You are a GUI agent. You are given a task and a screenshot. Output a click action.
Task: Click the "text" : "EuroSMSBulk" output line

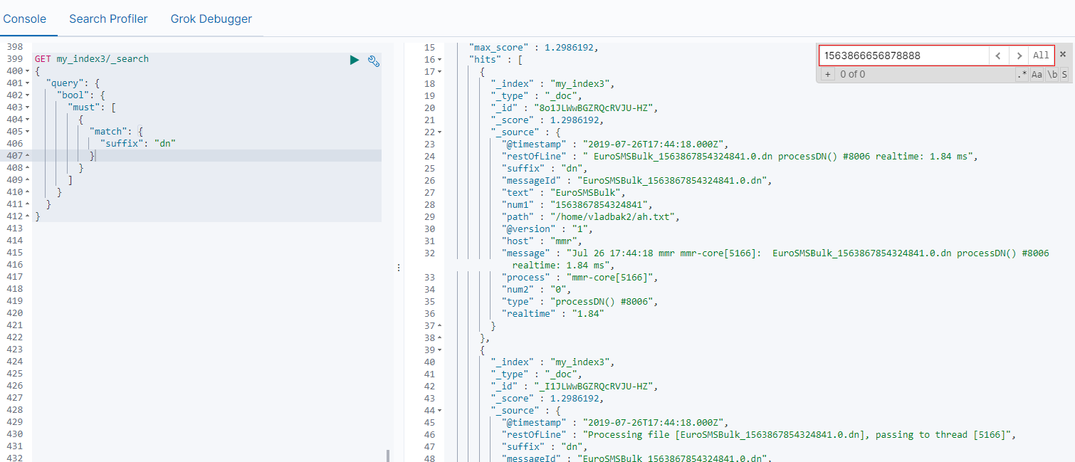[564, 193]
